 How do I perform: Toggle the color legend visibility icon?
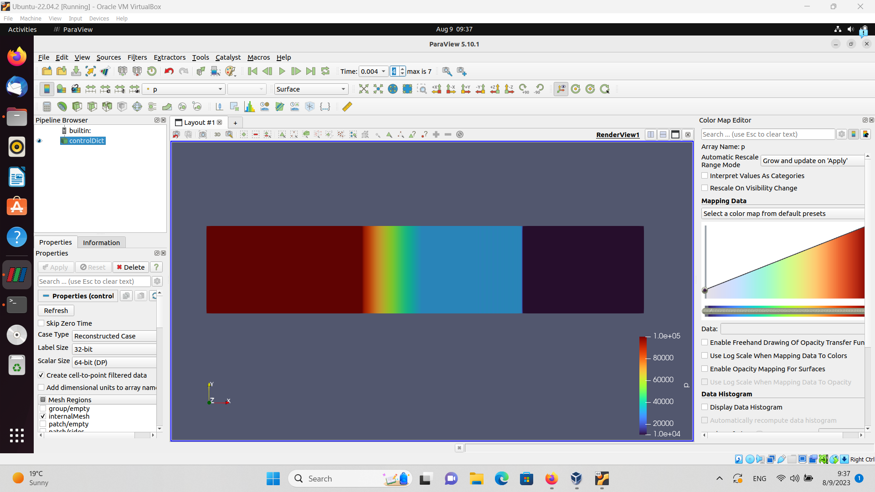pos(46,89)
